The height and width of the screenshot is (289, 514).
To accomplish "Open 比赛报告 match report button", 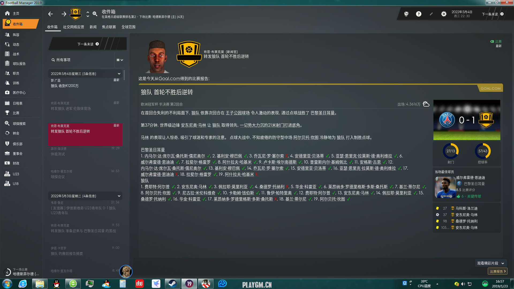I will 498,271.
